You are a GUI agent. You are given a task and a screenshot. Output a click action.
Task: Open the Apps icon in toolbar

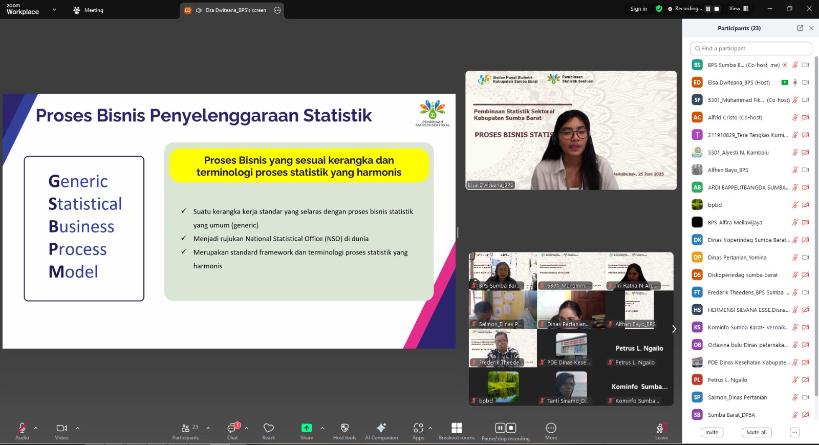pyautogui.click(x=418, y=428)
